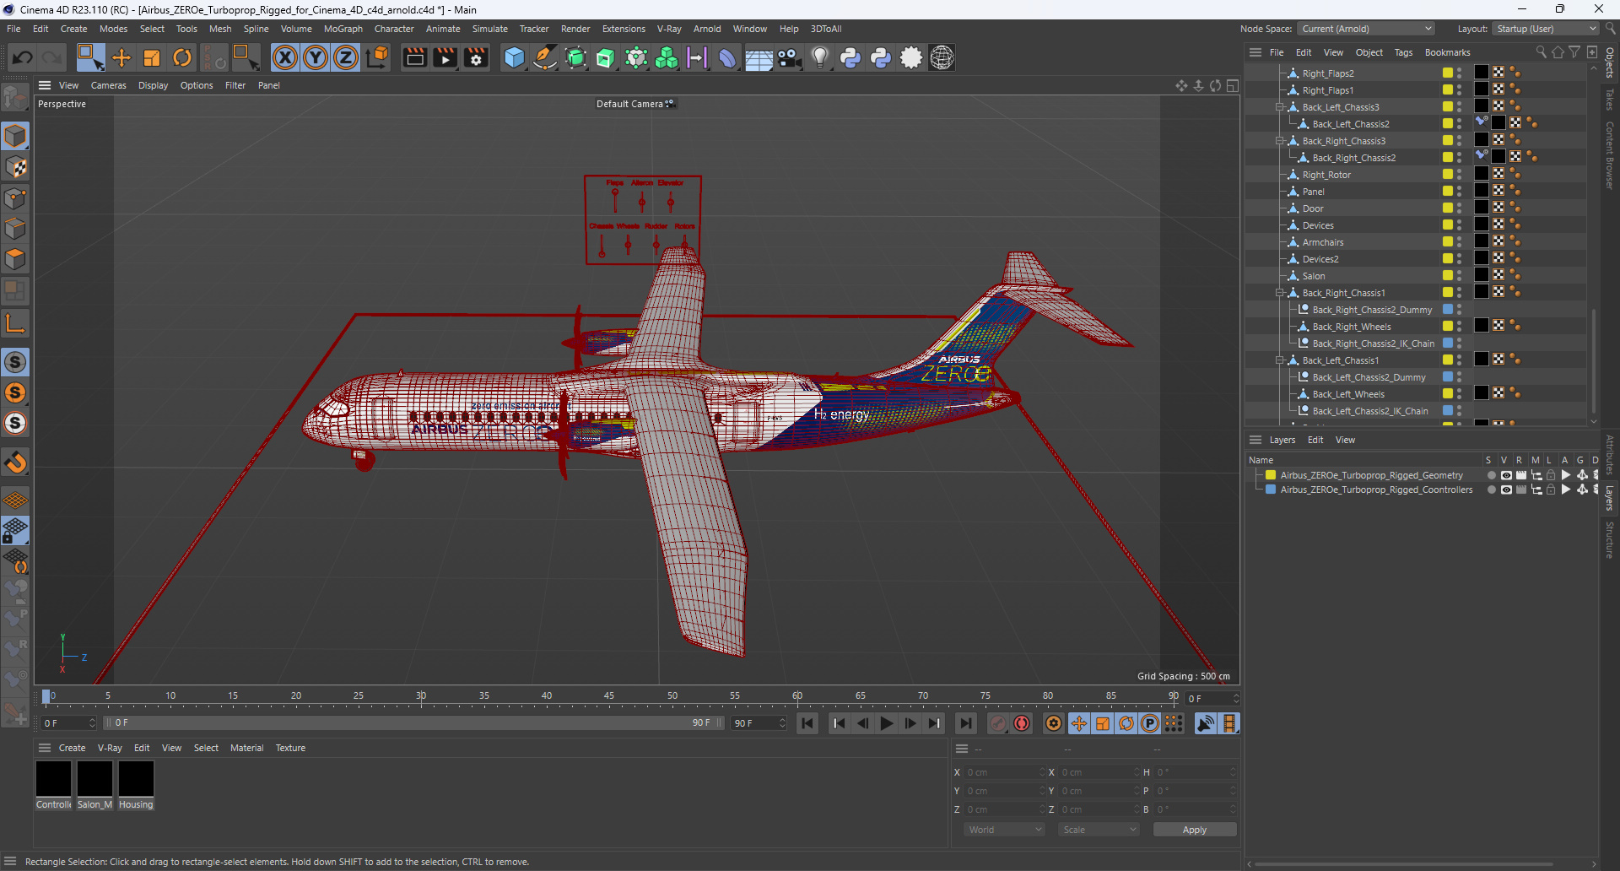Open the Scale dropdown in coordinates
Viewport: 1620px width, 871px height.
pos(1099,830)
